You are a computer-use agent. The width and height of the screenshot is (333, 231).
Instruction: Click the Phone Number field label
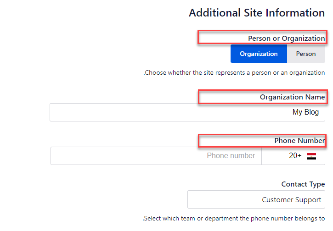click(299, 141)
